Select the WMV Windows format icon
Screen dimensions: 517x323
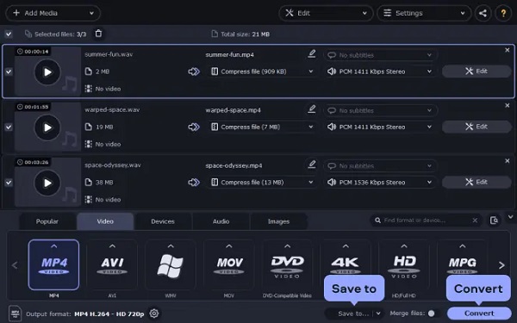coord(171,265)
